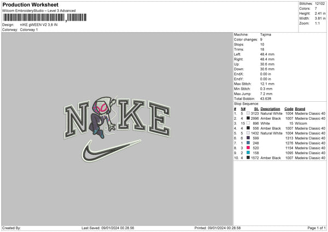Click the design name 'nIKE gWEEN V2 3,8 IN'

click(39, 25)
